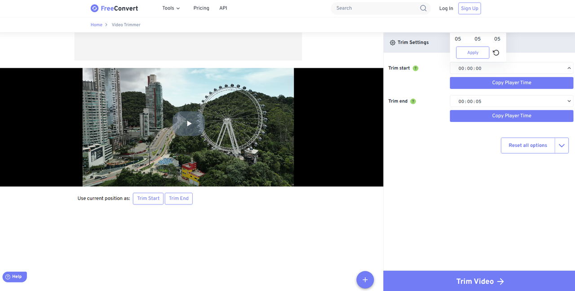Click the search magnifier icon
Screen dimensions: 575x291
point(423,8)
